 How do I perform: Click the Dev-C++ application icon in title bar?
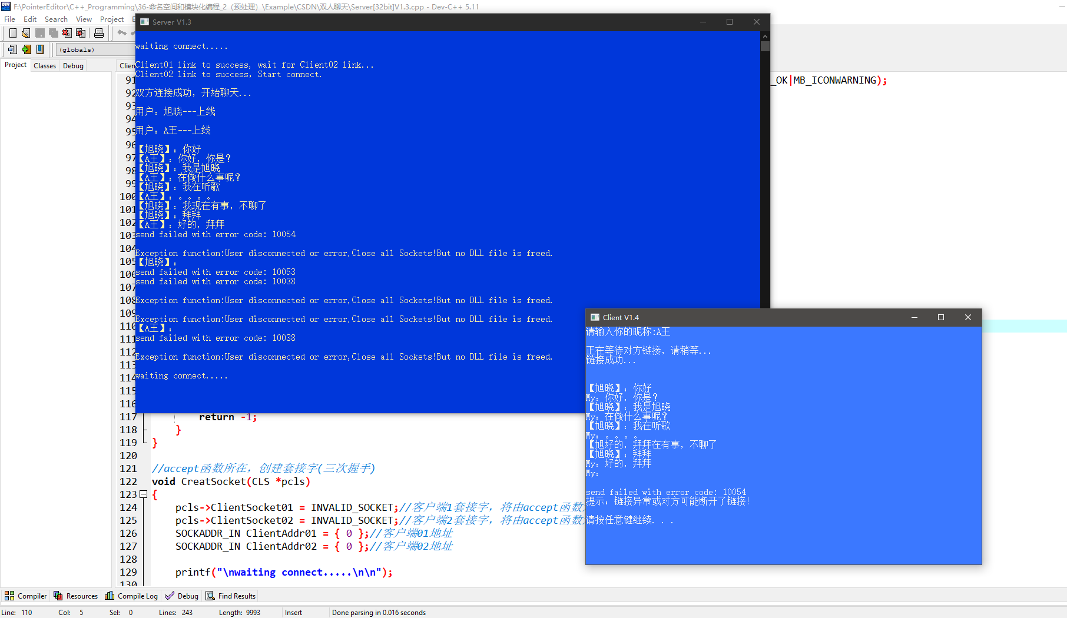click(6, 6)
